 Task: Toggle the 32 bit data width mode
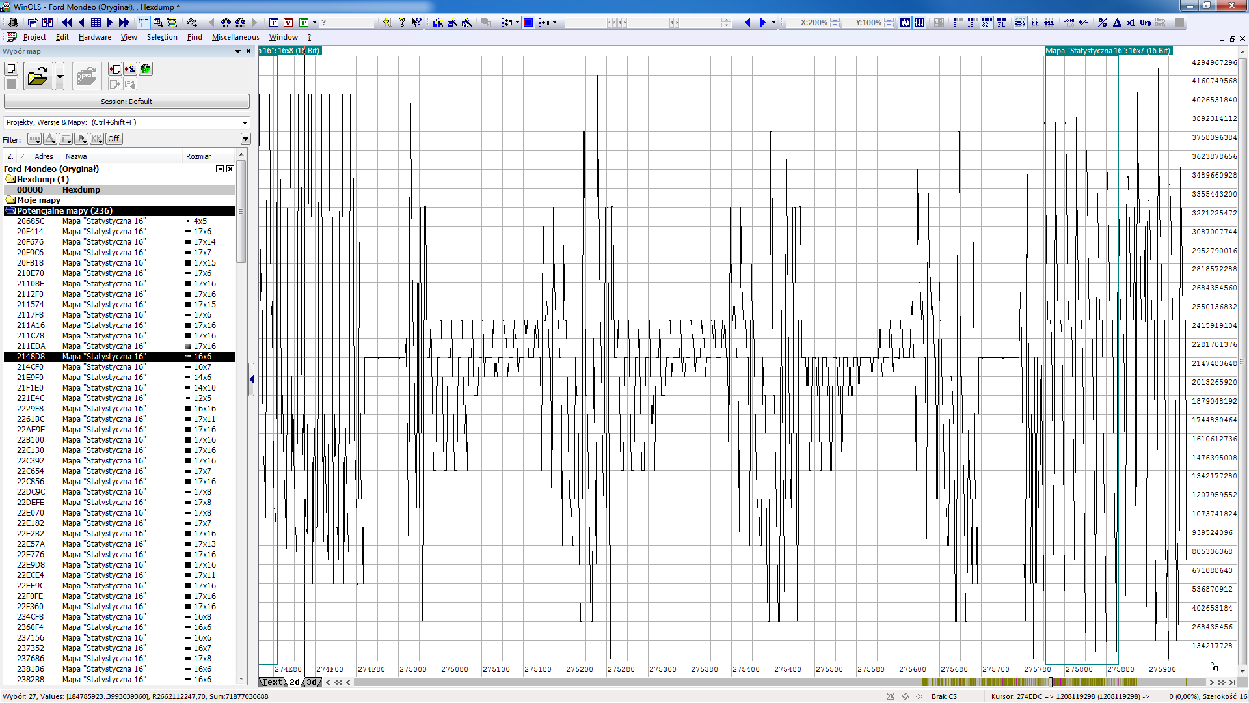click(x=986, y=22)
